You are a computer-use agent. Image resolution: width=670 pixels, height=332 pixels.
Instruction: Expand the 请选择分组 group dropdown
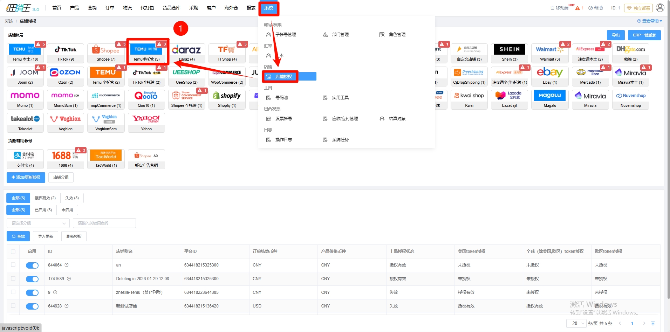coord(39,223)
